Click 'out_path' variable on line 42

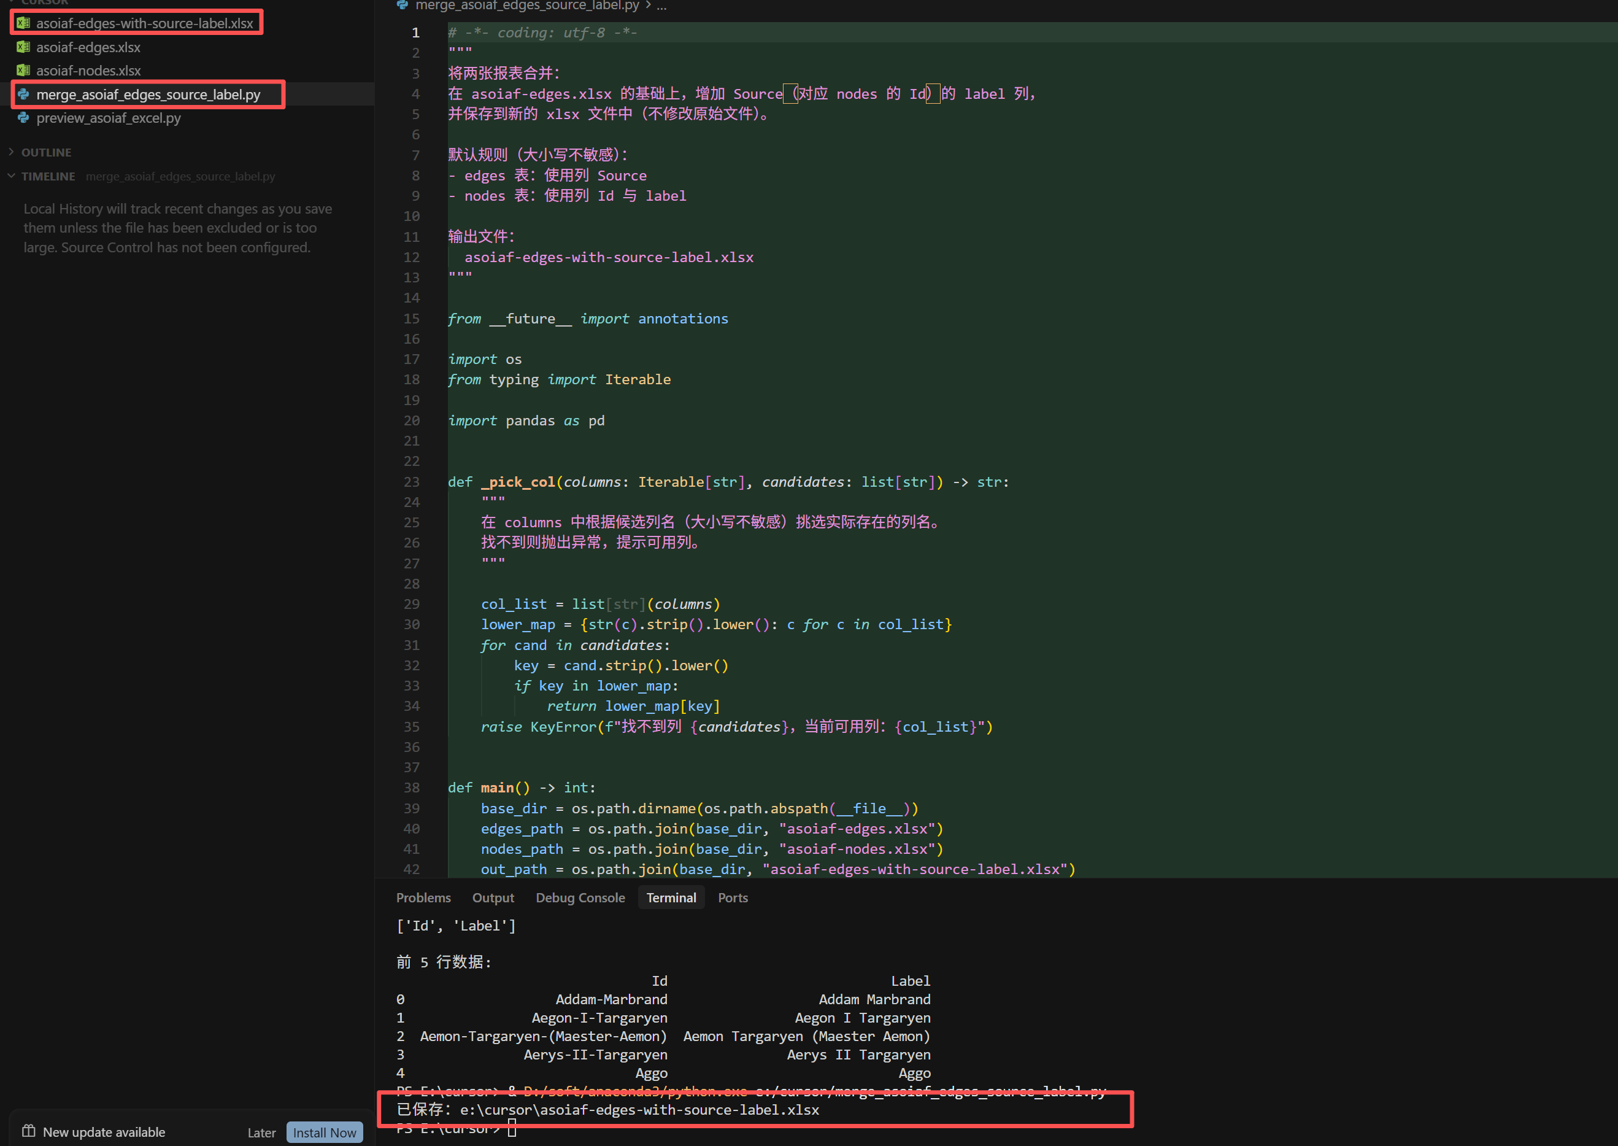[514, 869]
